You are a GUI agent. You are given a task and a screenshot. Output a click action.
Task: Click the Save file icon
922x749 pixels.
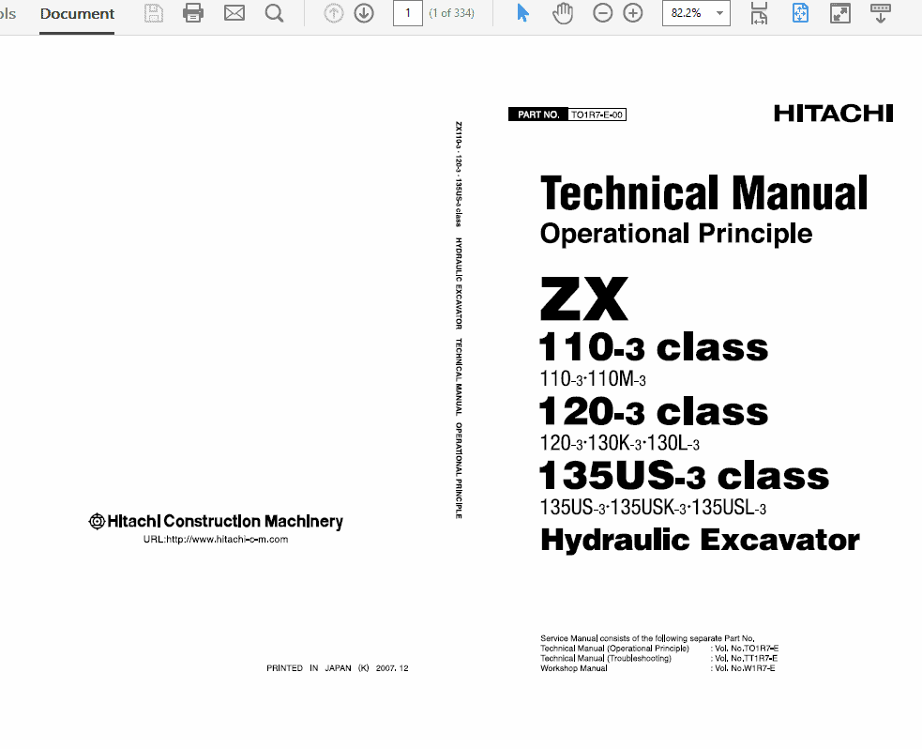click(x=154, y=14)
